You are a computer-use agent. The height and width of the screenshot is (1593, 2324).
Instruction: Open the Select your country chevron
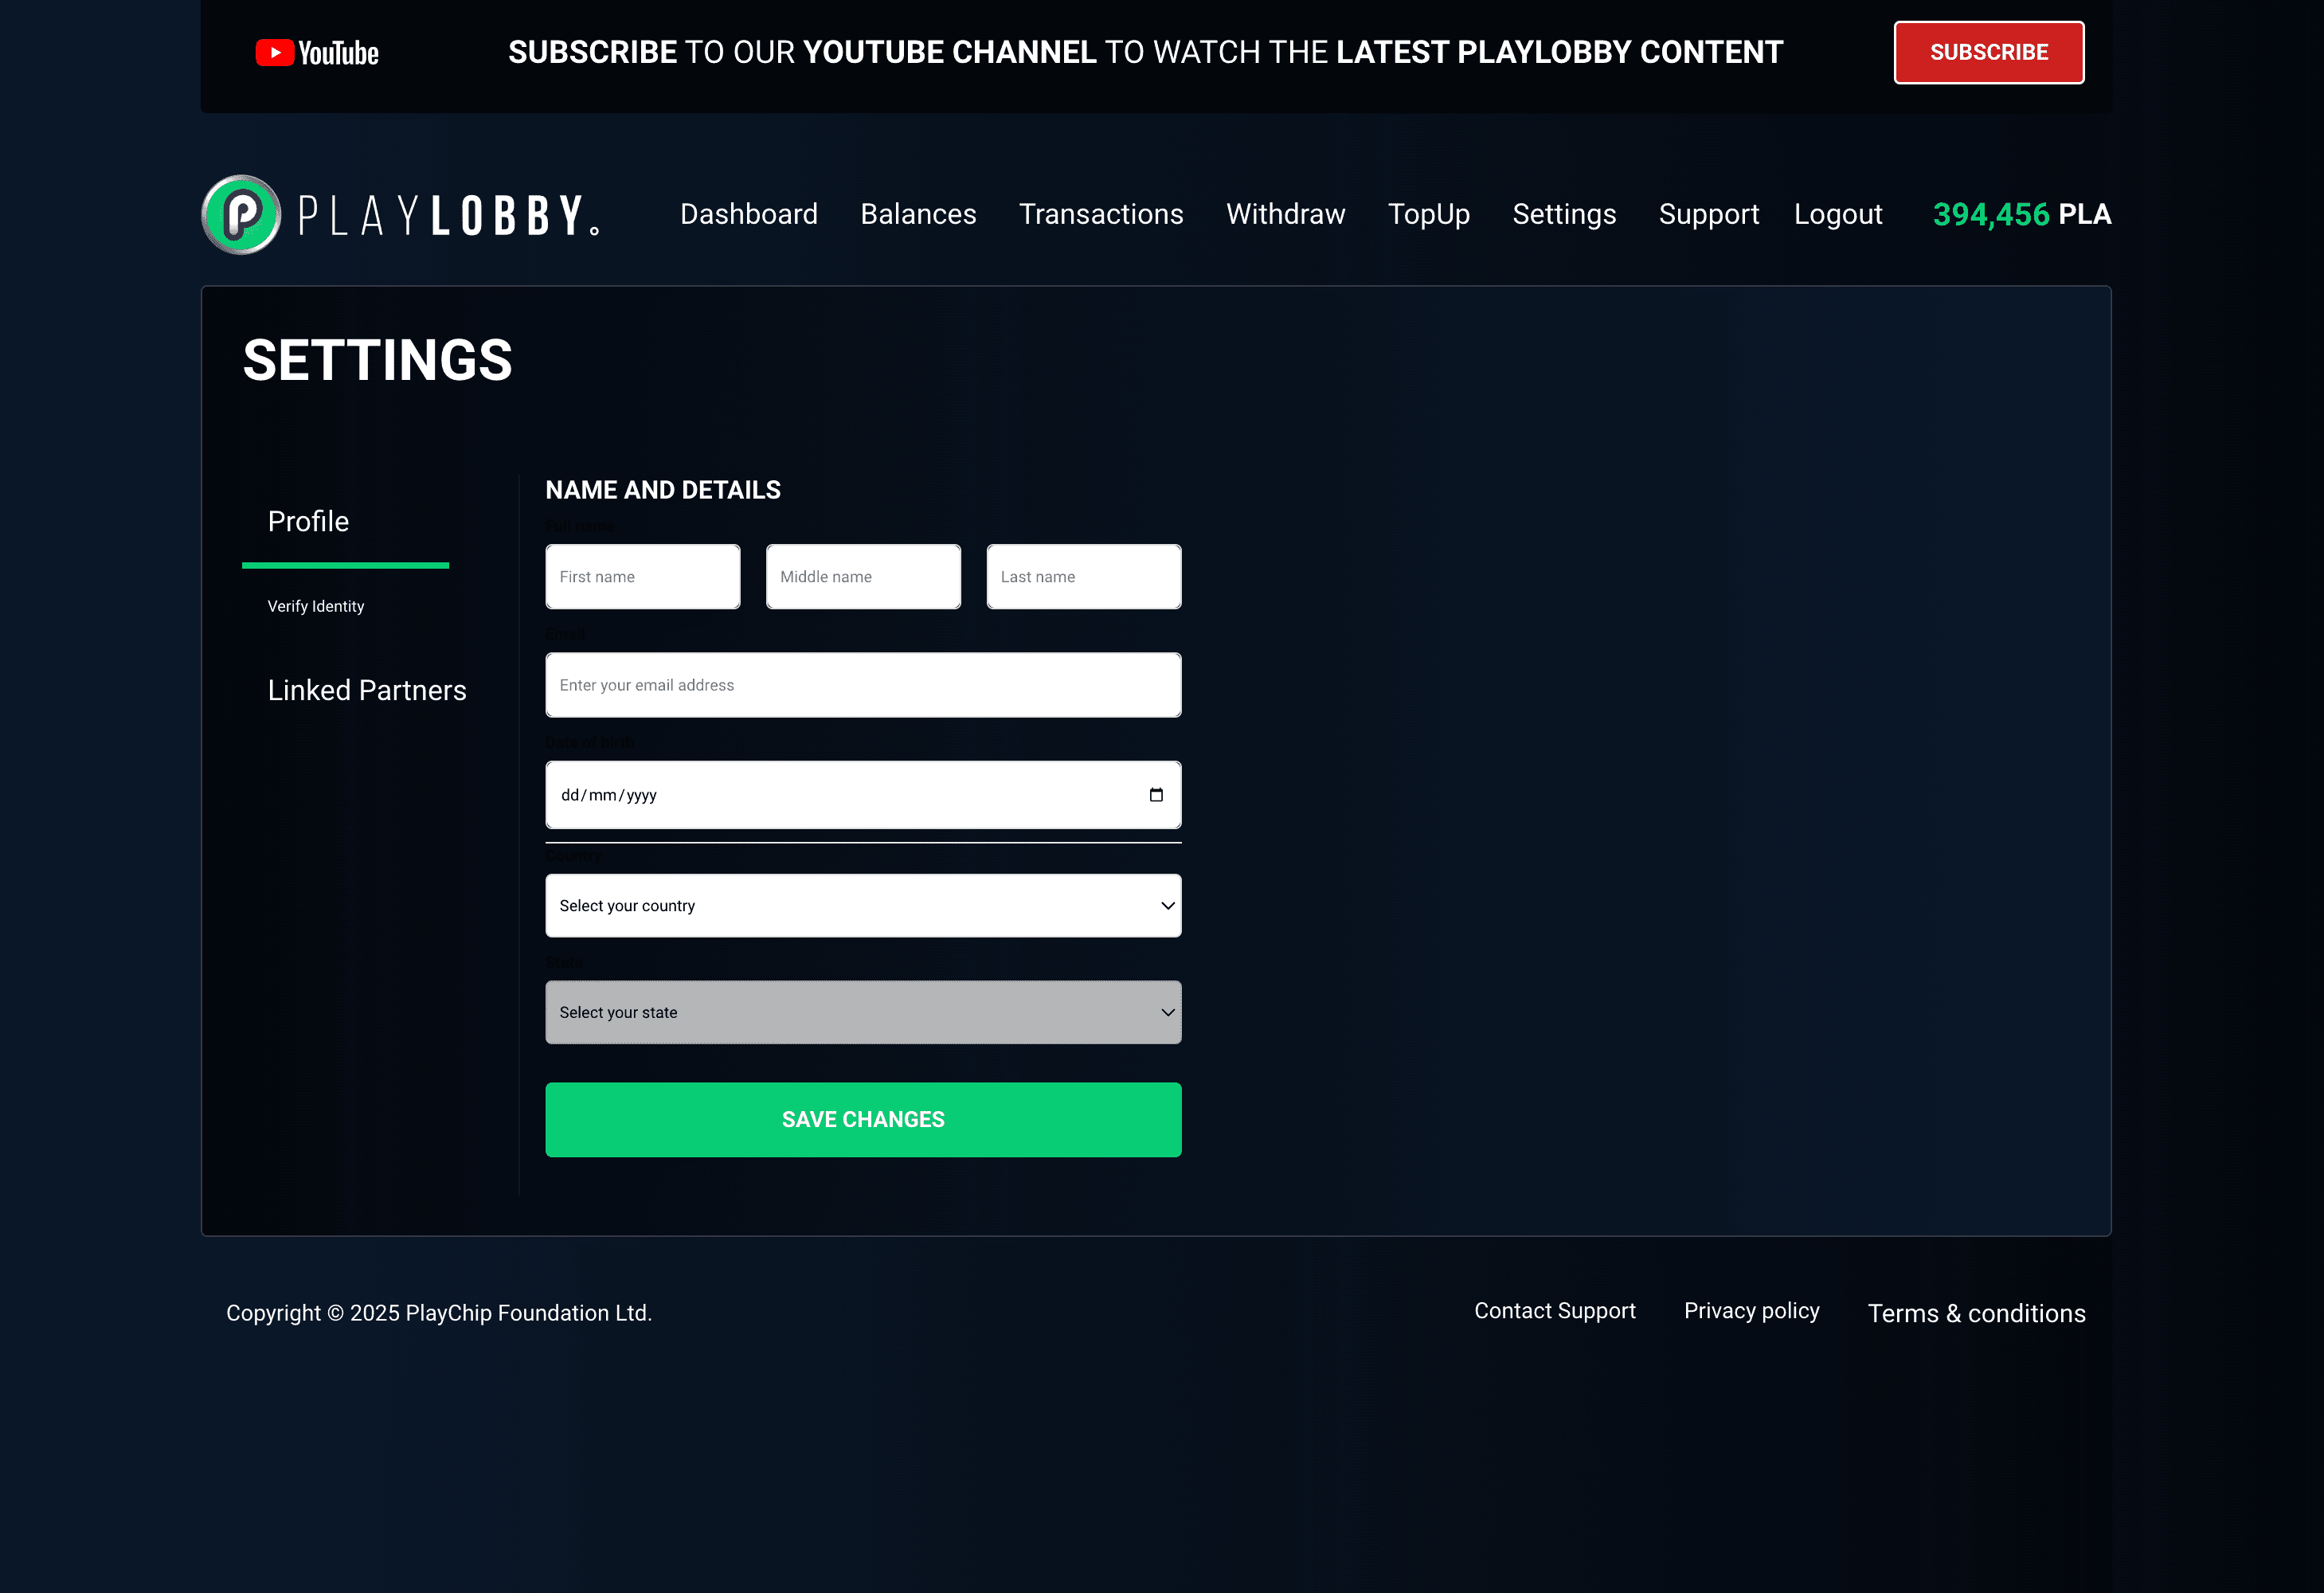(x=1167, y=905)
